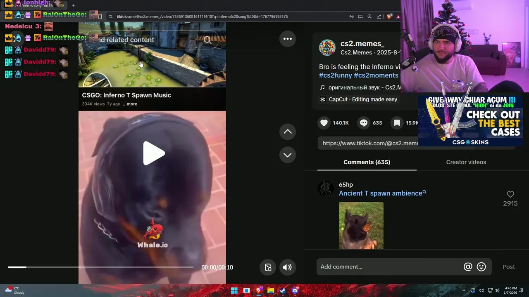Open comments via speech bubble icon
This screenshot has height=297, width=529.
pyautogui.click(x=364, y=123)
